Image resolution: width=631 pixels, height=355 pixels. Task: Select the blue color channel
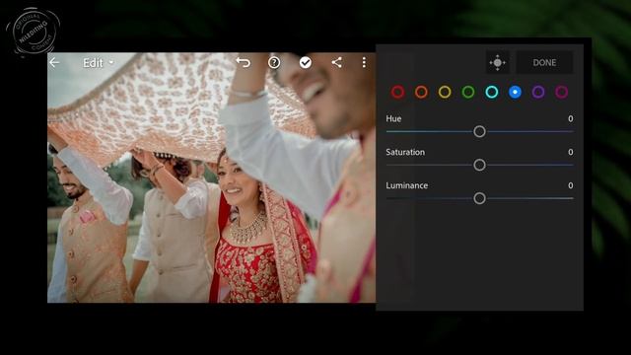pyautogui.click(x=515, y=92)
